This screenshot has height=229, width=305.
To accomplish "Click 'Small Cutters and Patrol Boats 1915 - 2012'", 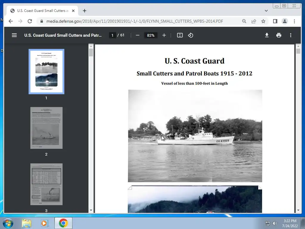I will 194,73.
